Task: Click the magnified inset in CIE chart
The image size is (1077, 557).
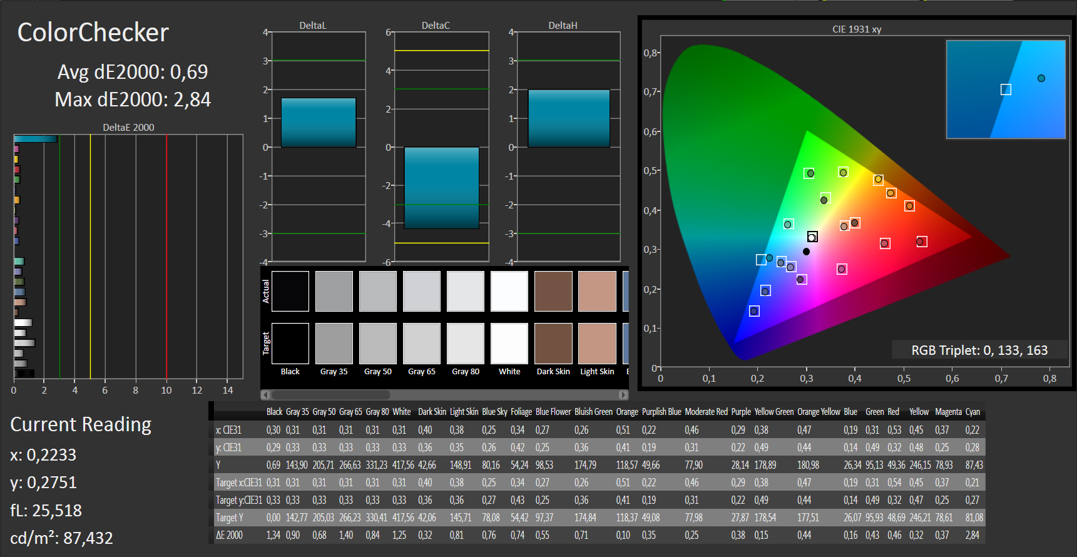Action: [1006, 89]
